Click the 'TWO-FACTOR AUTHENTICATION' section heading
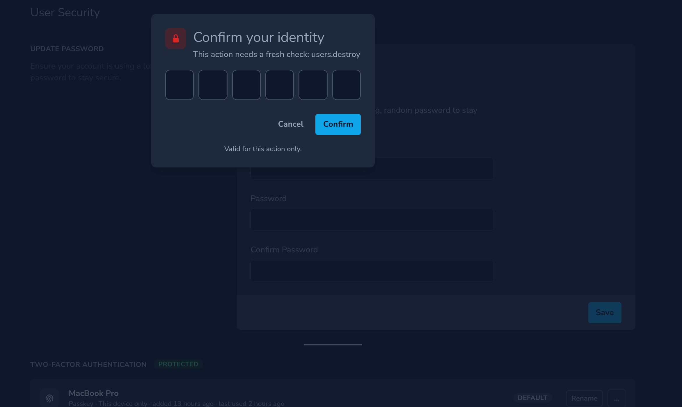Image resolution: width=682 pixels, height=407 pixels. pos(88,365)
